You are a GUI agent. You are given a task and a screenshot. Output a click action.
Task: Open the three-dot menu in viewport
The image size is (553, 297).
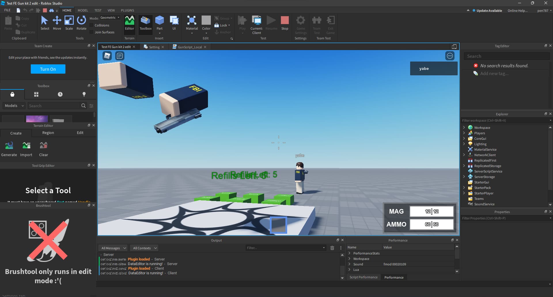450,56
